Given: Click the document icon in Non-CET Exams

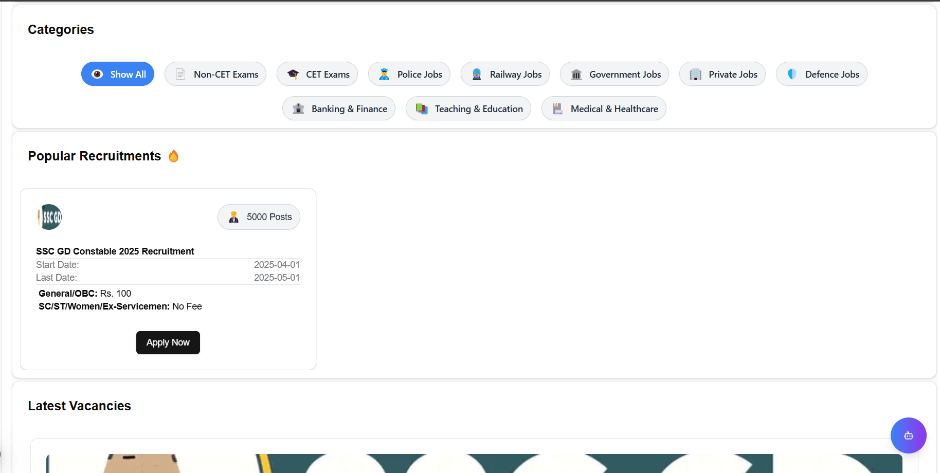Looking at the screenshot, I should pos(180,74).
